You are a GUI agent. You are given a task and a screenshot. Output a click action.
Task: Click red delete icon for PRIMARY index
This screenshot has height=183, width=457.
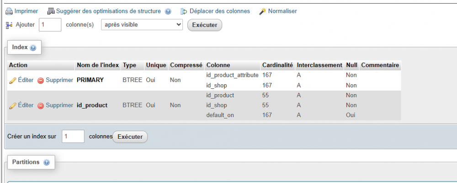pyautogui.click(x=41, y=81)
